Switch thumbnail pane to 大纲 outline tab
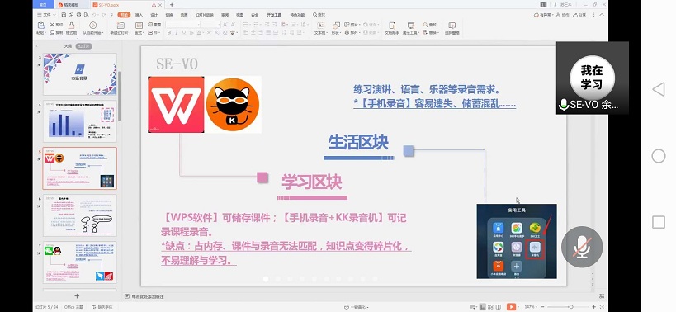 68,45
